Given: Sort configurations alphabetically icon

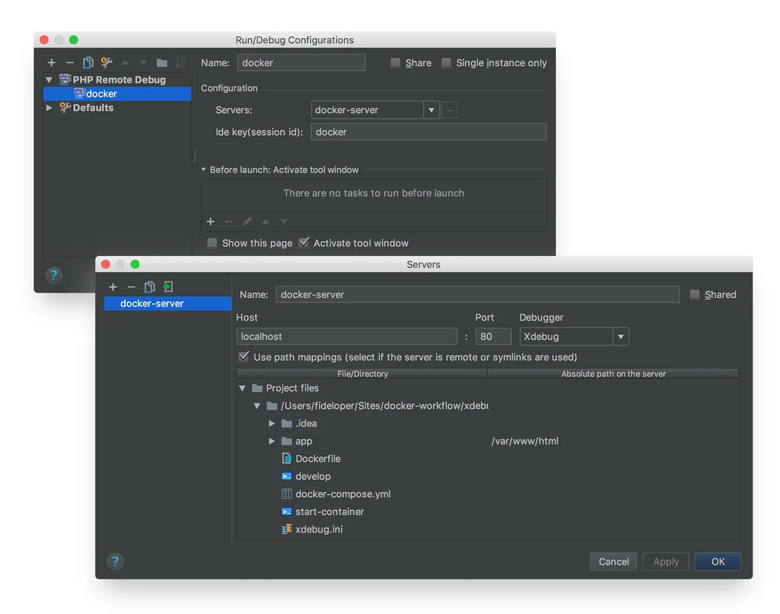Looking at the screenshot, I should click(x=180, y=63).
